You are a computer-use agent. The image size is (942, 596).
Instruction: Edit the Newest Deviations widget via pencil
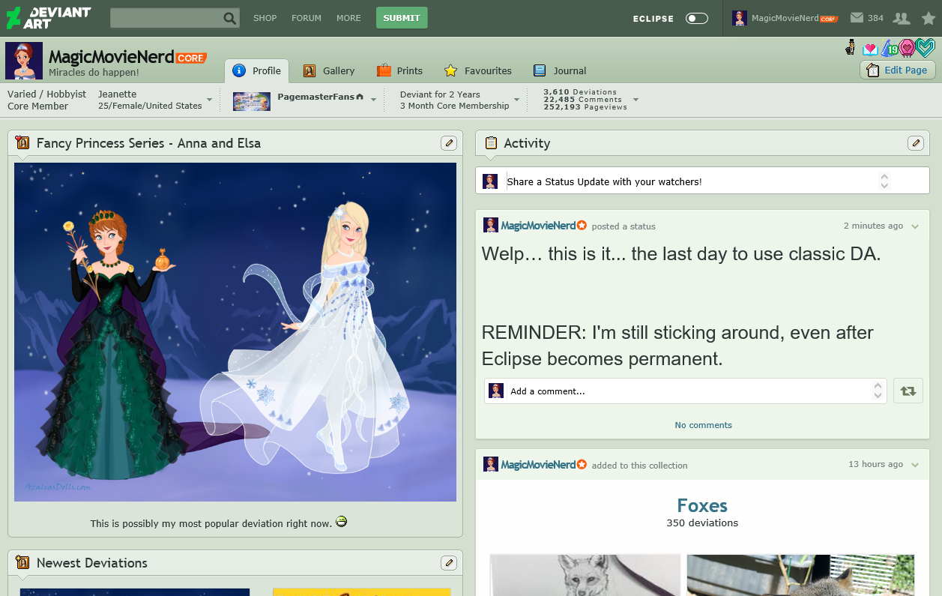pyautogui.click(x=449, y=563)
